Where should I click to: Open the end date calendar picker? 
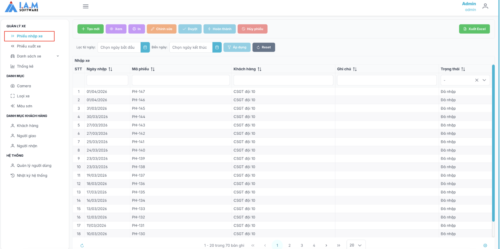tap(217, 47)
